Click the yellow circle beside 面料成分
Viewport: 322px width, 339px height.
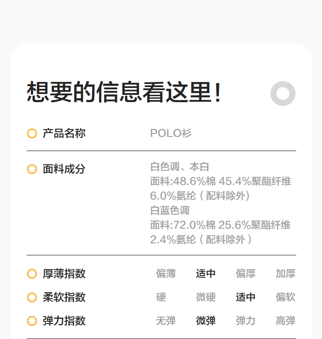(x=32, y=169)
